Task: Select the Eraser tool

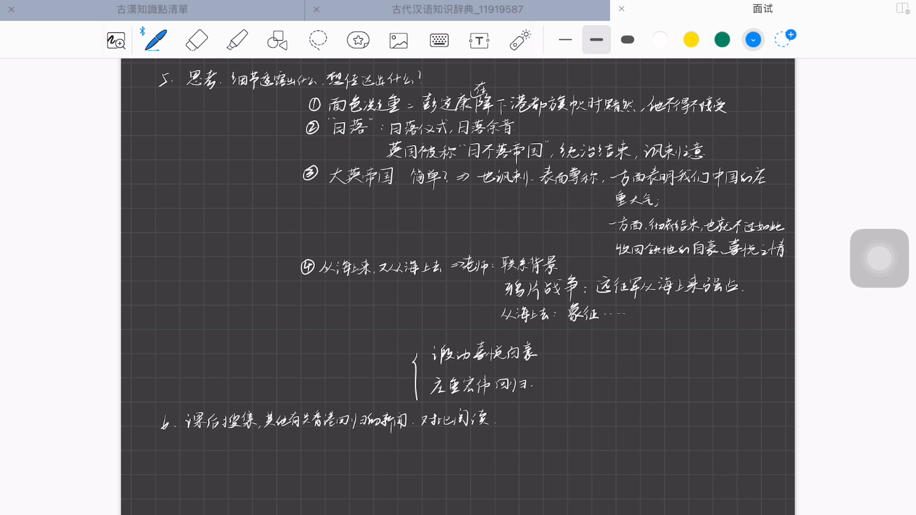Action: [197, 40]
